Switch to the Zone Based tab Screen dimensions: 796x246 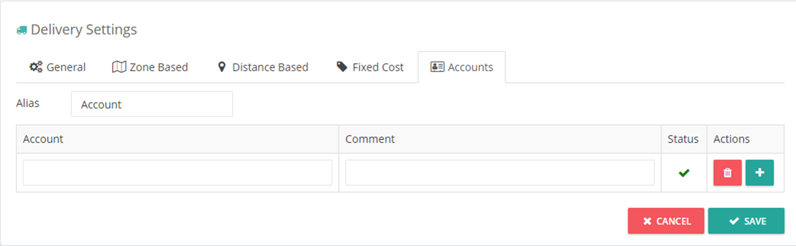pyautogui.click(x=150, y=67)
